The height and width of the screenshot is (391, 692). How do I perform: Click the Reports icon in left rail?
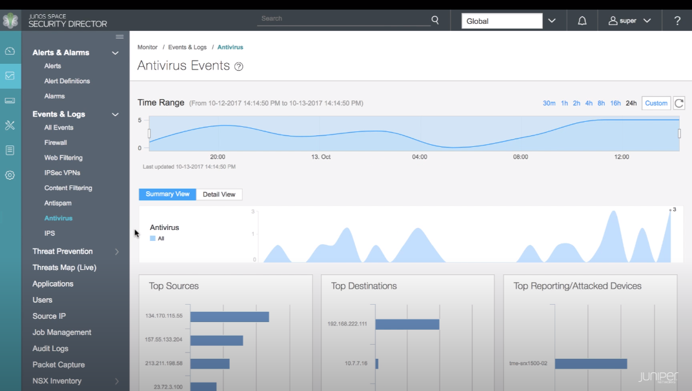tap(10, 150)
